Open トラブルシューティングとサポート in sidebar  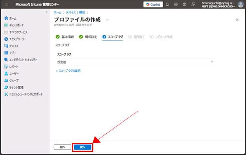[x=24, y=94]
